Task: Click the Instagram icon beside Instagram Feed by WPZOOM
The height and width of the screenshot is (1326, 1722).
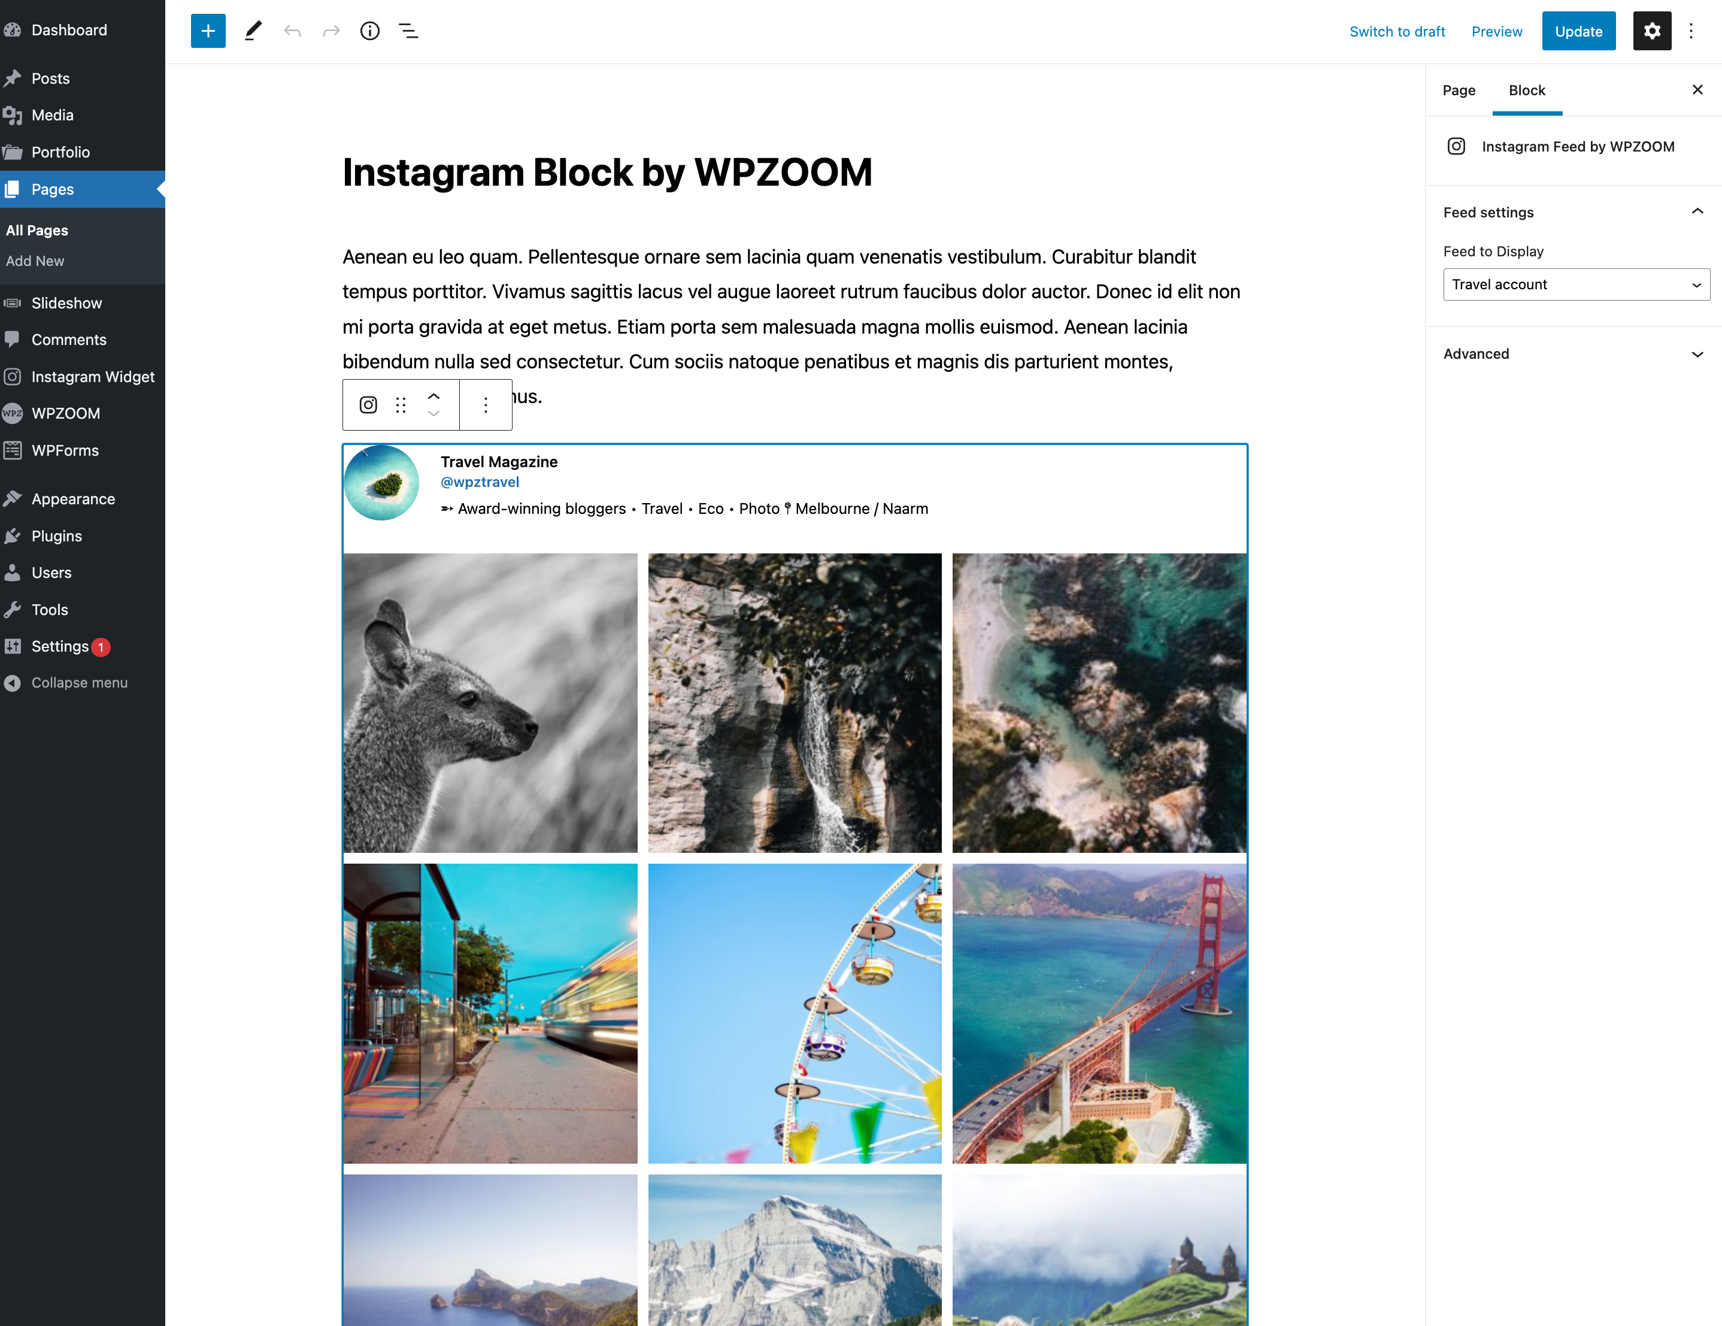Action: coord(1456,147)
